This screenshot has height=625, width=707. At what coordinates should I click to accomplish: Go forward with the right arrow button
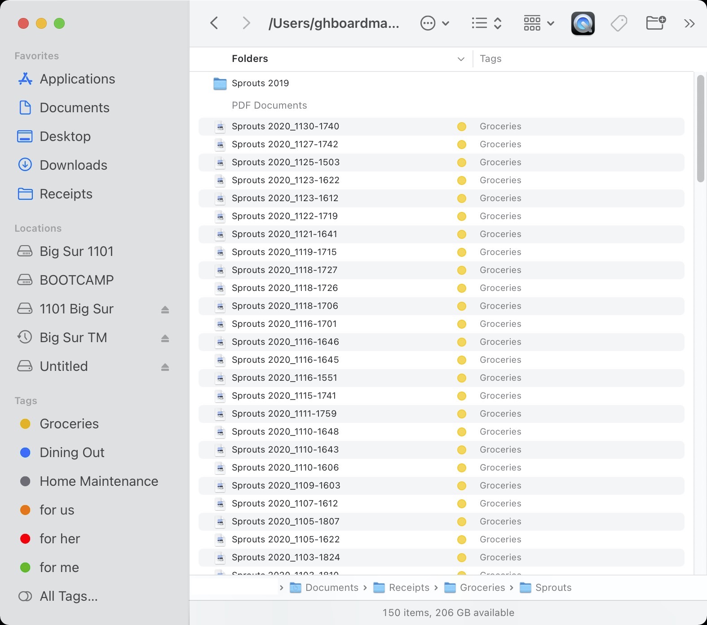click(246, 23)
